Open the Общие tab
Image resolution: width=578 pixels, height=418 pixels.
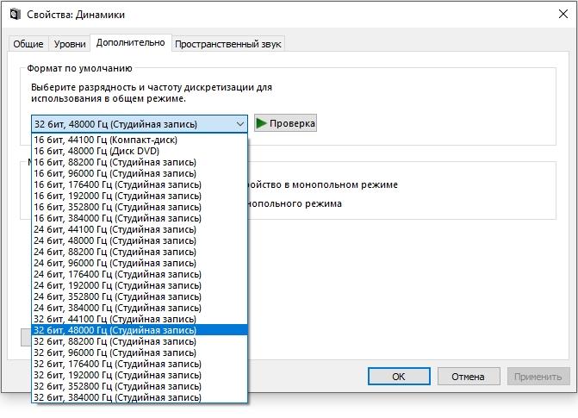[x=28, y=44]
